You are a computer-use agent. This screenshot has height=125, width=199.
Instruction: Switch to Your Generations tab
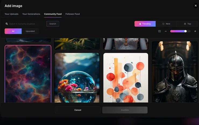pyautogui.click(x=31, y=14)
